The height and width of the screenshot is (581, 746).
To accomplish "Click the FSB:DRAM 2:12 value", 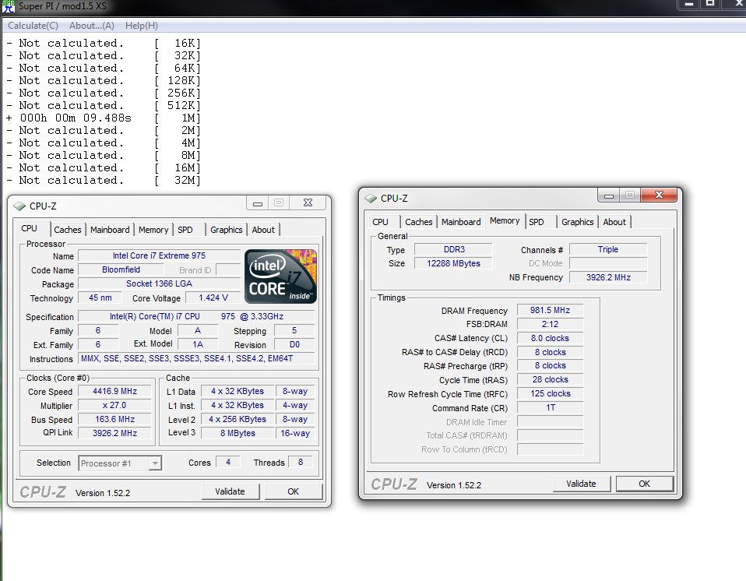I will click(550, 324).
